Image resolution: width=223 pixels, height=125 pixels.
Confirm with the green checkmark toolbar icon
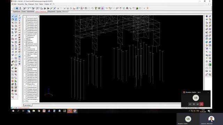(x=144, y=8)
